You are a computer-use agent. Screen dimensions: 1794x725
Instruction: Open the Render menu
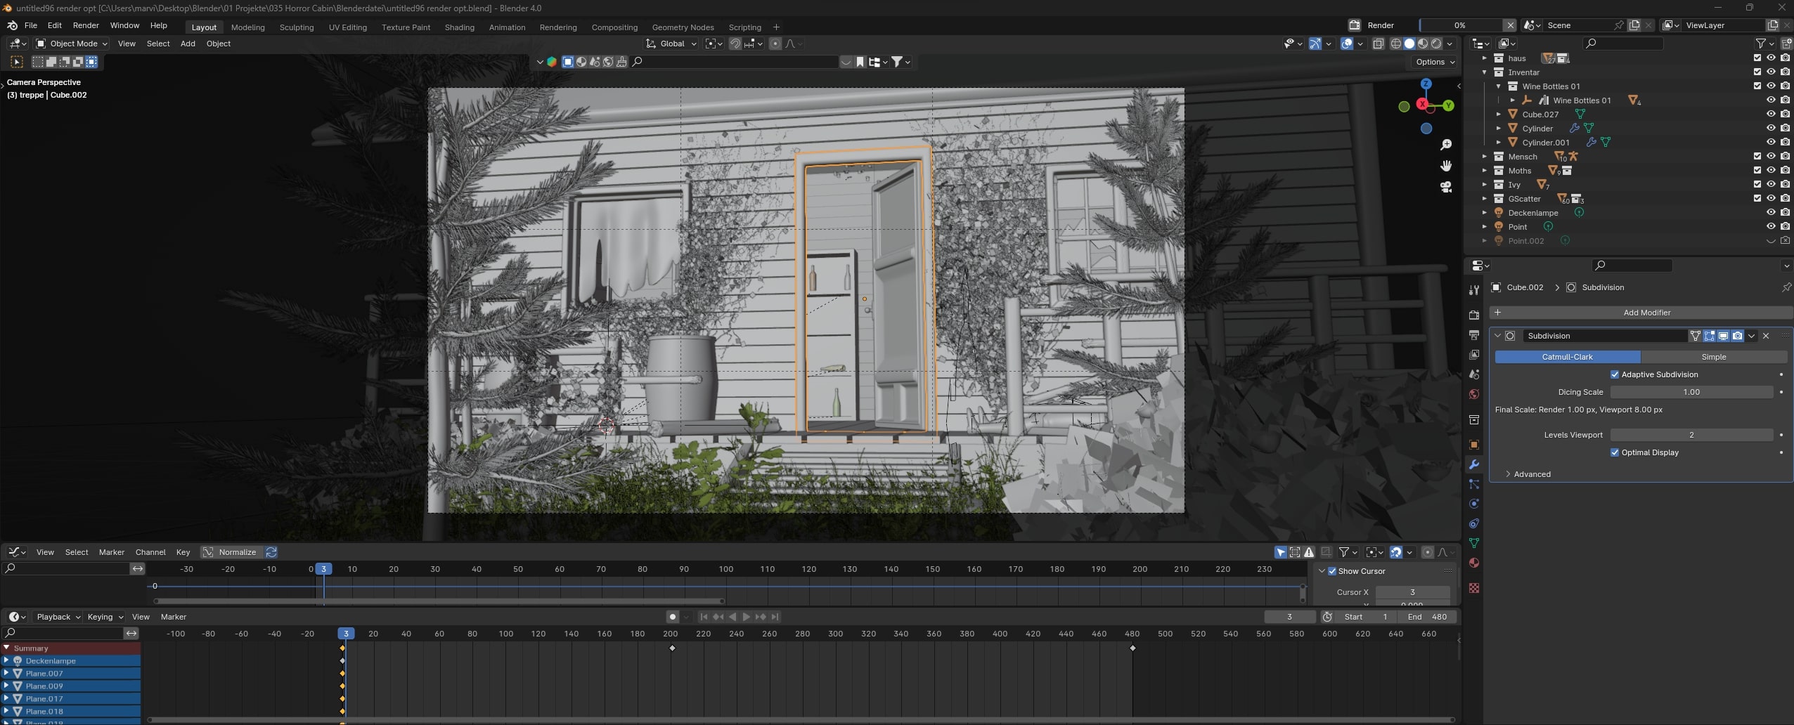[x=86, y=25]
